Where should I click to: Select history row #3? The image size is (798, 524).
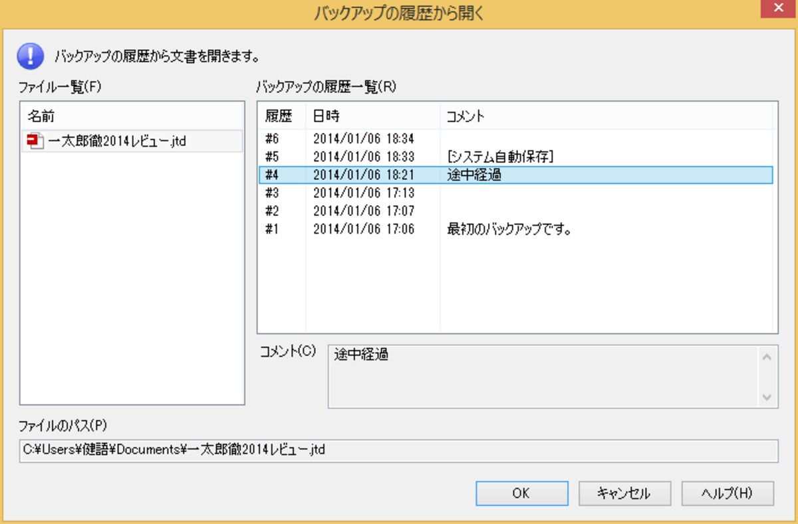pyautogui.click(x=515, y=193)
